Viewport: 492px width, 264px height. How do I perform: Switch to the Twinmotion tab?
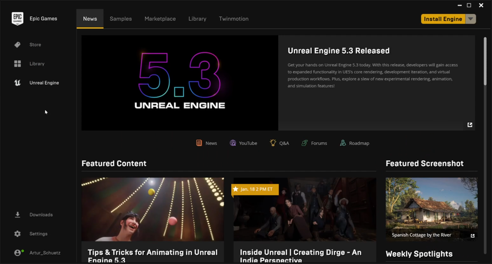point(234,19)
